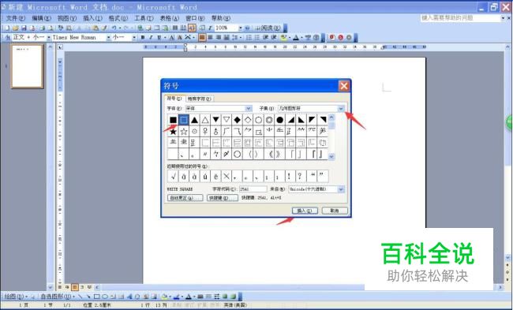513x310 pixels.
Task: Pick the question mark in recently used symbols
Action: [x=300, y=176]
